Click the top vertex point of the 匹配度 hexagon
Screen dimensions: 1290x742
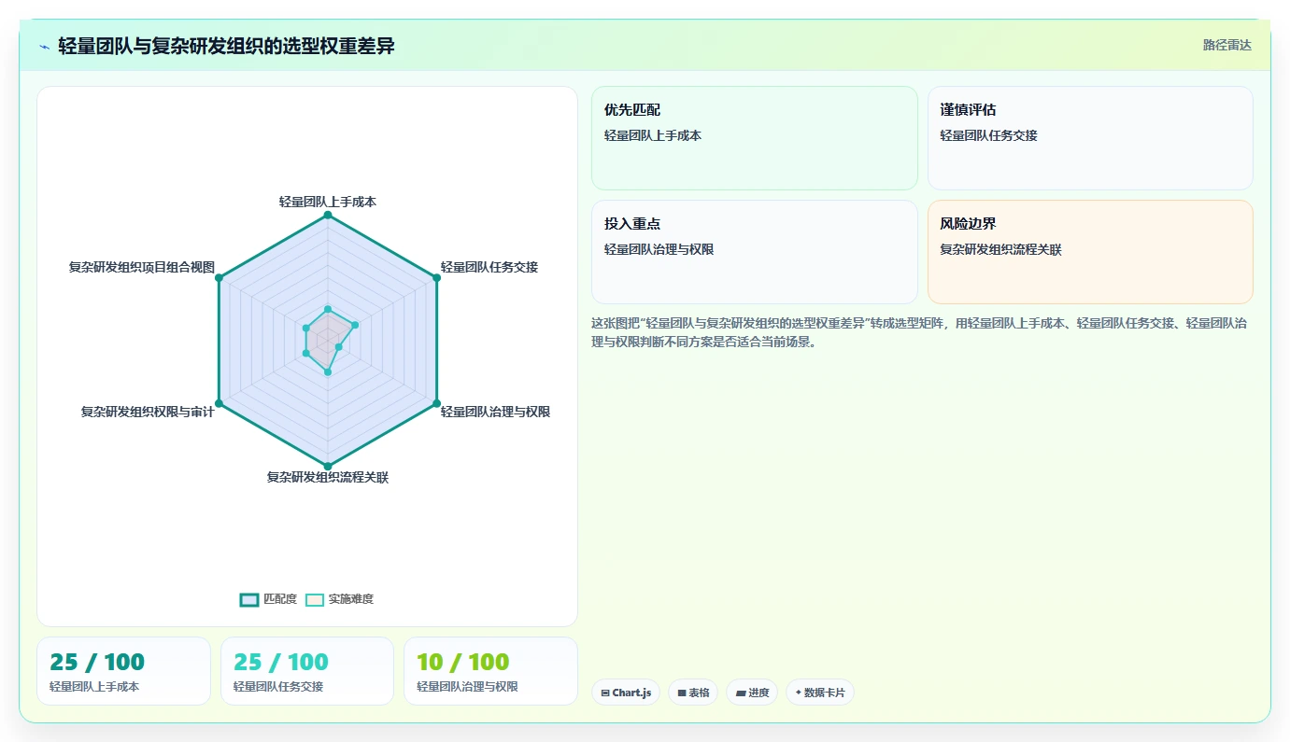click(327, 215)
